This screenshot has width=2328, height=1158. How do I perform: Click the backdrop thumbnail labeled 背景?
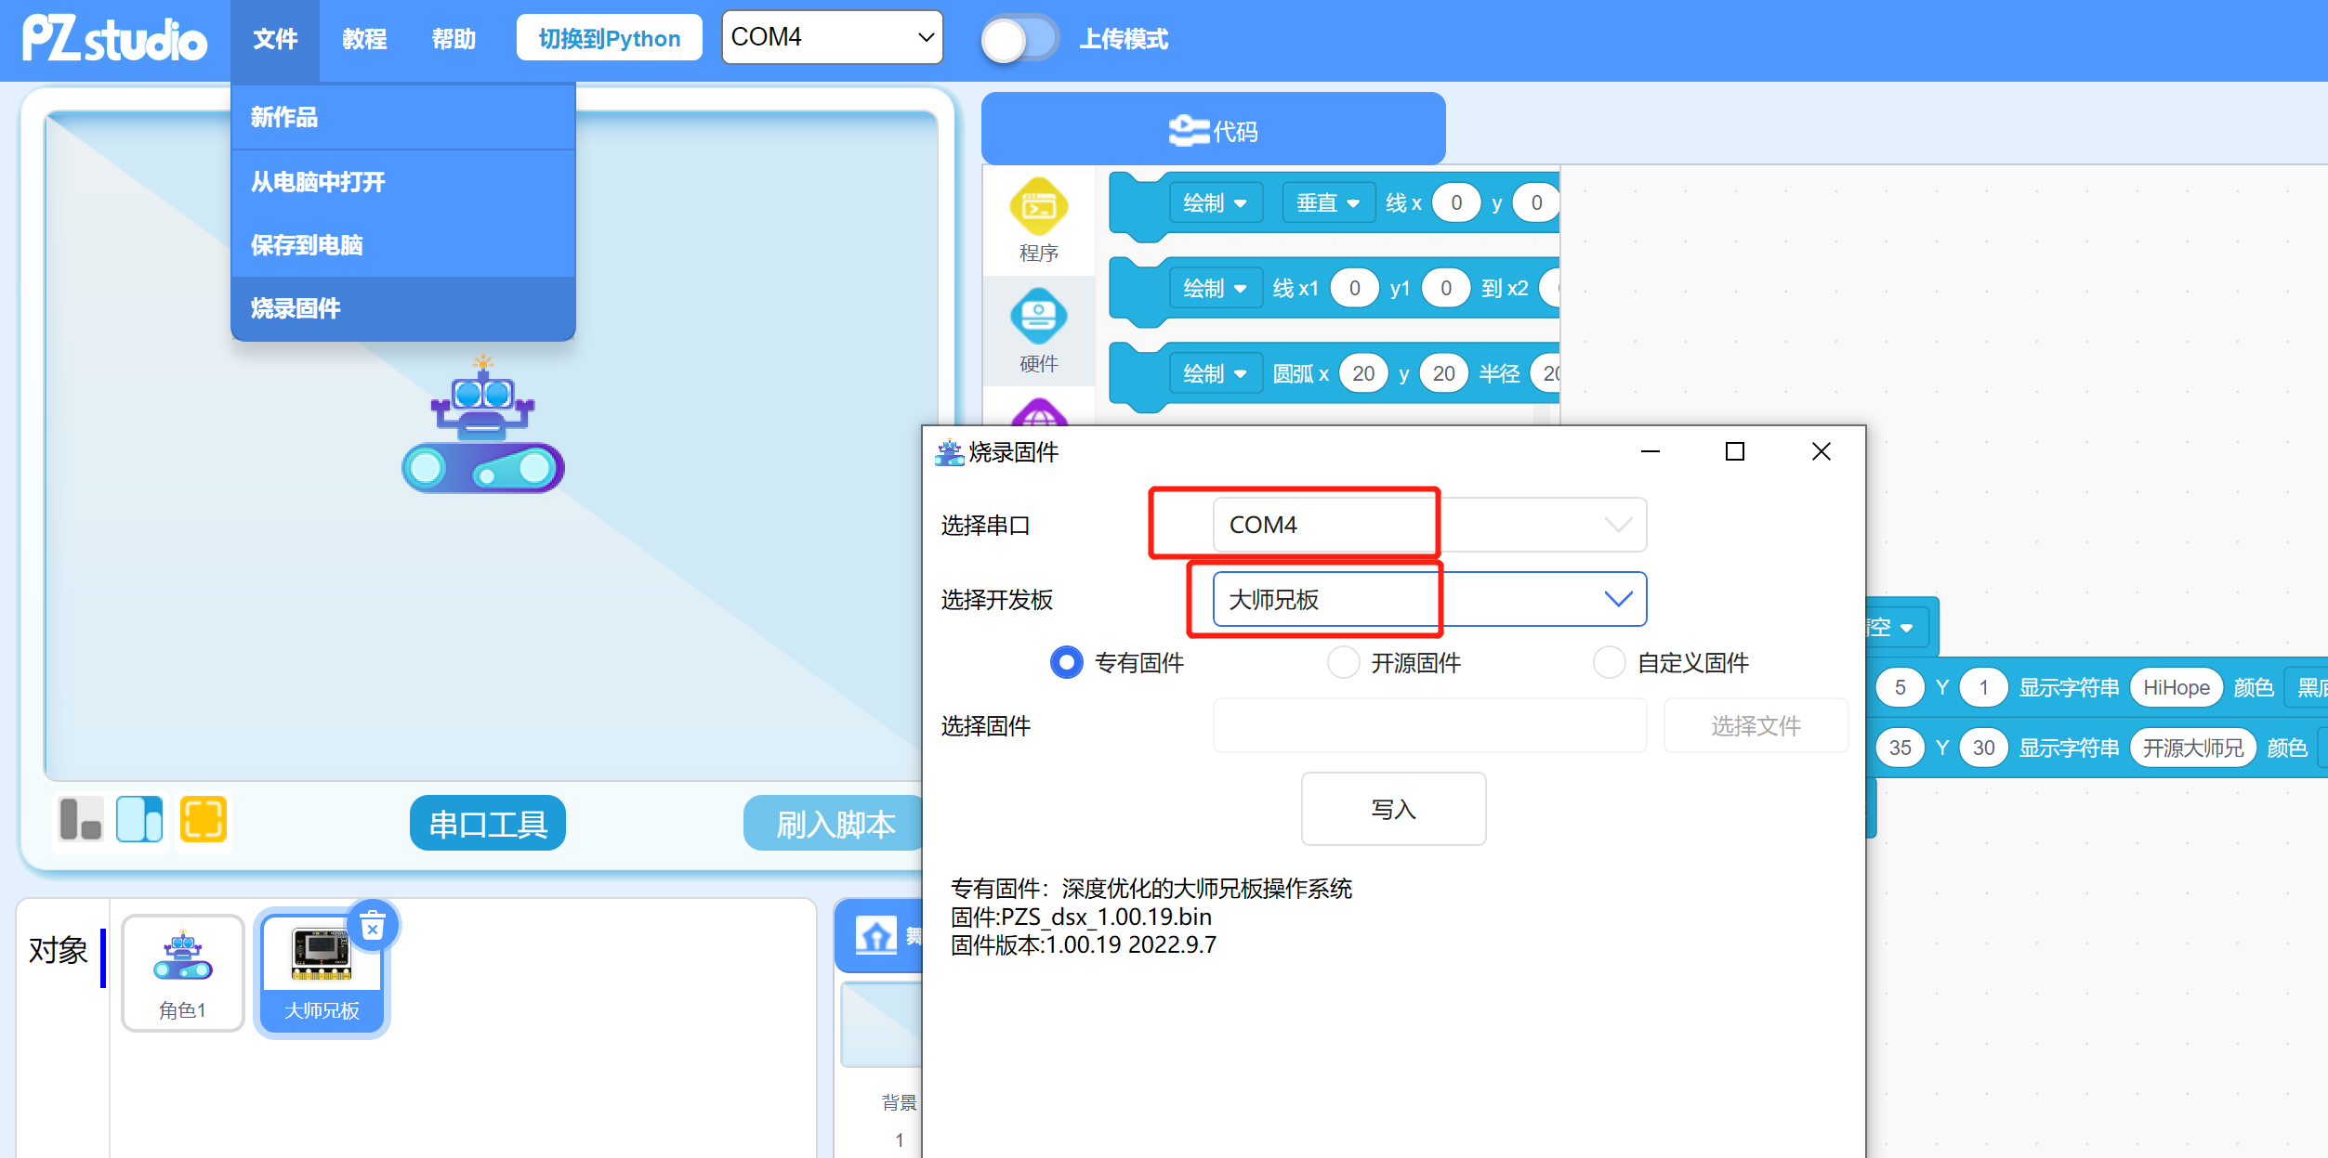coord(882,1027)
